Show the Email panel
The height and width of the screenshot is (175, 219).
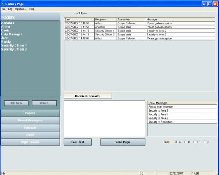(x=30, y=135)
